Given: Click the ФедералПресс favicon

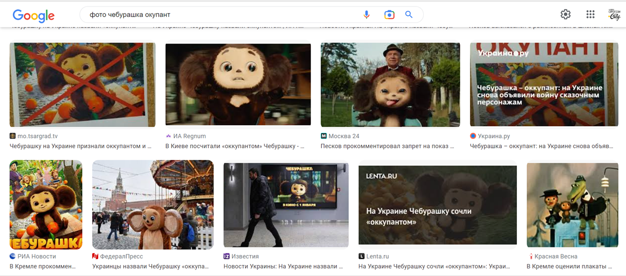Looking at the screenshot, I should (95, 256).
